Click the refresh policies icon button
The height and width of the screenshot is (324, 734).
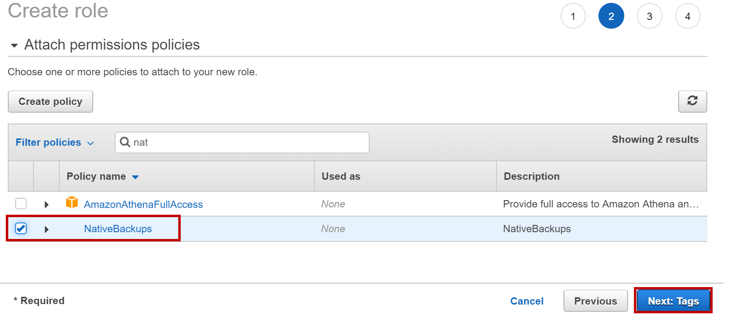point(692,101)
